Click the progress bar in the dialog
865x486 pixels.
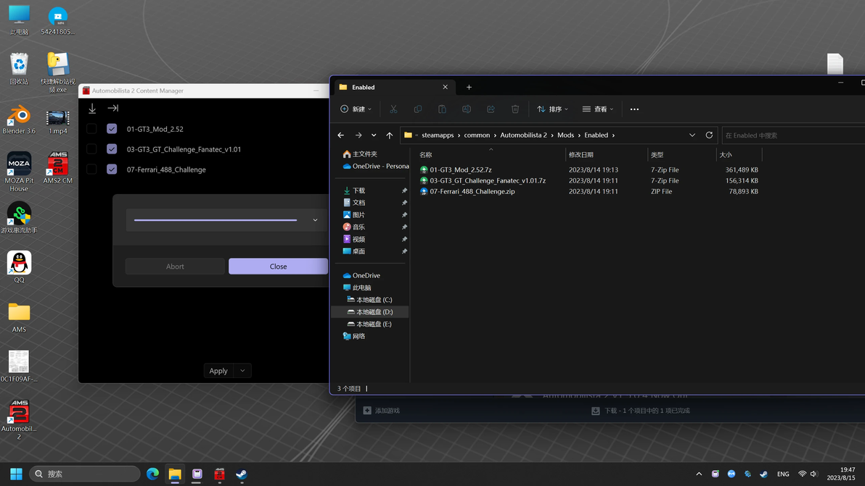[x=216, y=220]
